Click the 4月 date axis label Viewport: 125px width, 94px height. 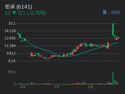[23, 87]
